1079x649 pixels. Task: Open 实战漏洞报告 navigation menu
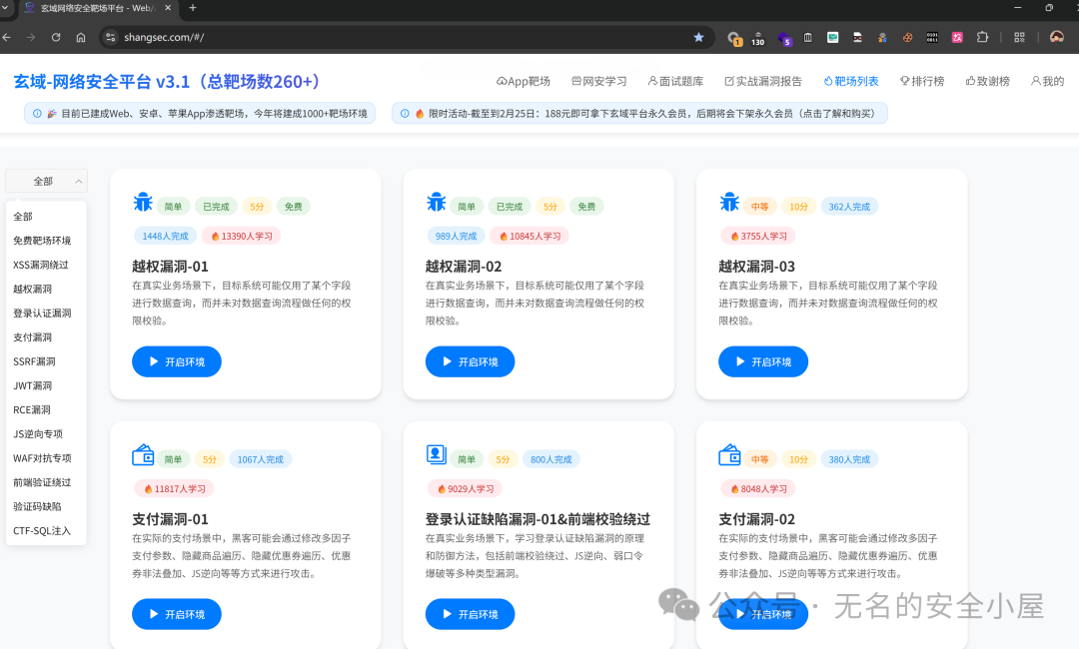click(x=763, y=81)
